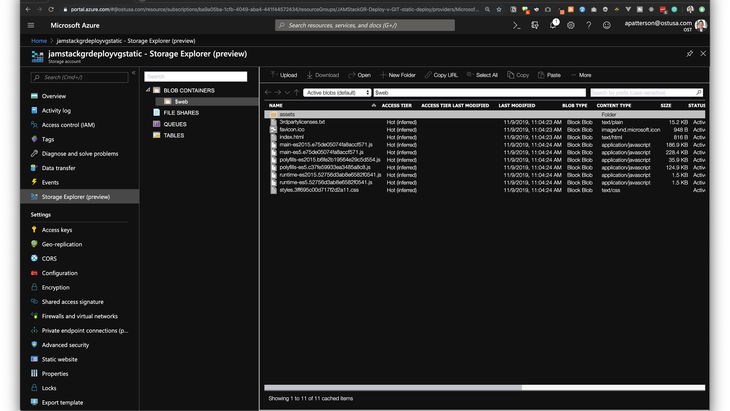Click the horizontal scrollbar in file list
This screenshot has width=730, height=411.
[x=393, y=387]
